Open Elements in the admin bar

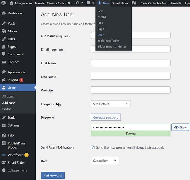point(175,3)
